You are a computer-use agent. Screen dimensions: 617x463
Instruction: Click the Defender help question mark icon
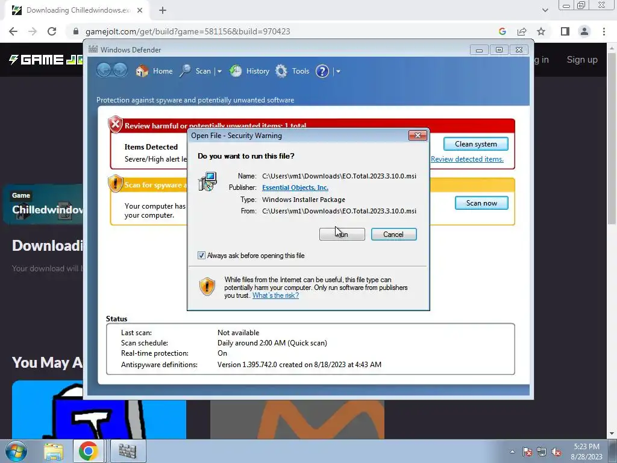[x=322, y=71]
